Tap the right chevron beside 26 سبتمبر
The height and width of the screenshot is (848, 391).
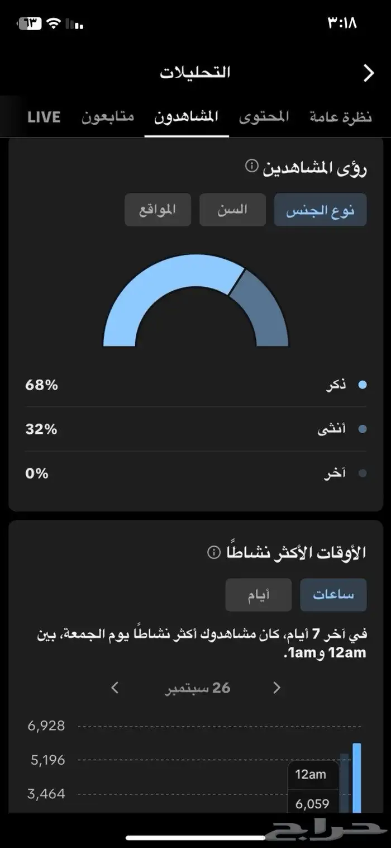coord(276,688)
